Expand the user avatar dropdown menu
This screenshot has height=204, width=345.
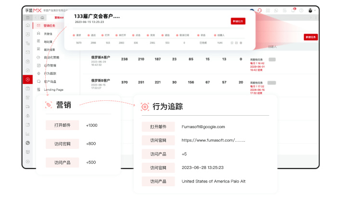[x=311, y=10]
